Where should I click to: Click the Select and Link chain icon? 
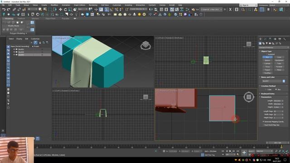14,10
